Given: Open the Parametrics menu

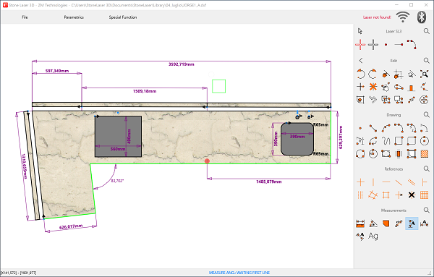Looking at the screenshot, I should pos(74,17).
